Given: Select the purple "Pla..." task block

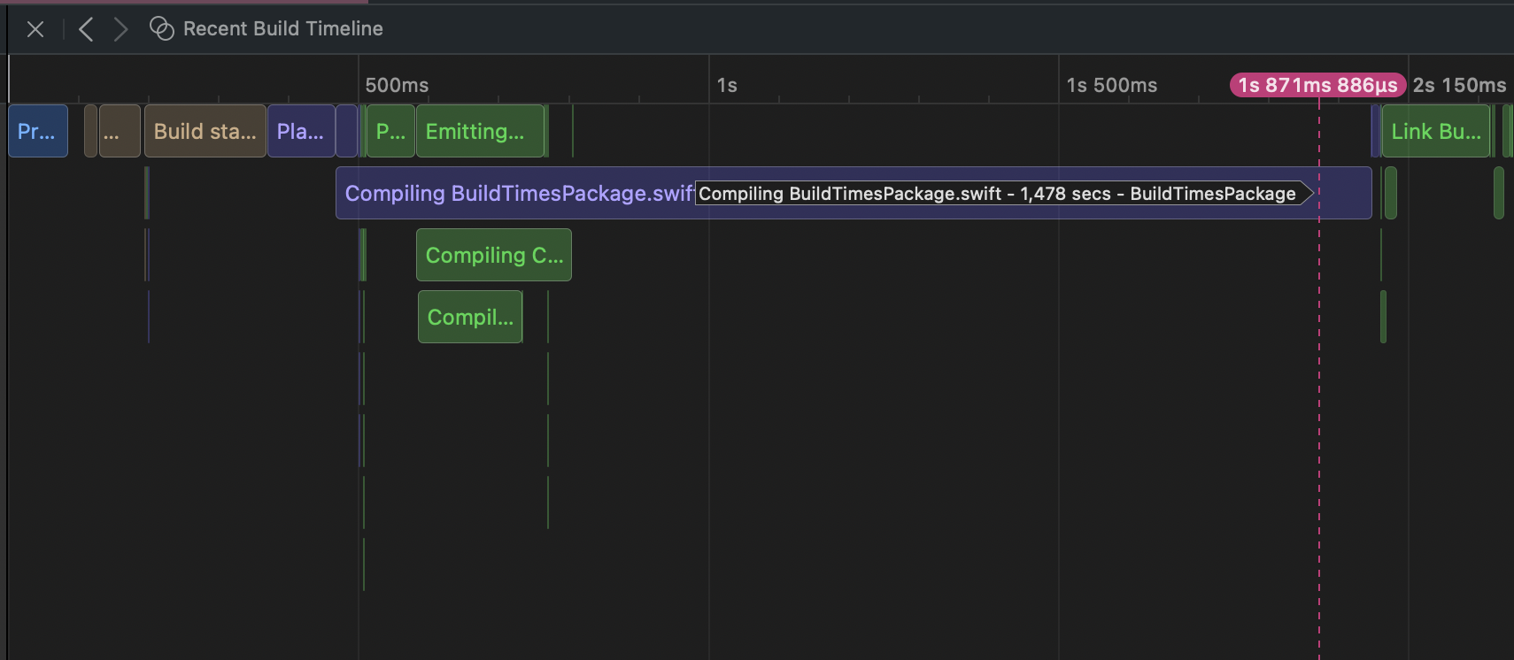Looking at the screenshot, I should 300,131.
